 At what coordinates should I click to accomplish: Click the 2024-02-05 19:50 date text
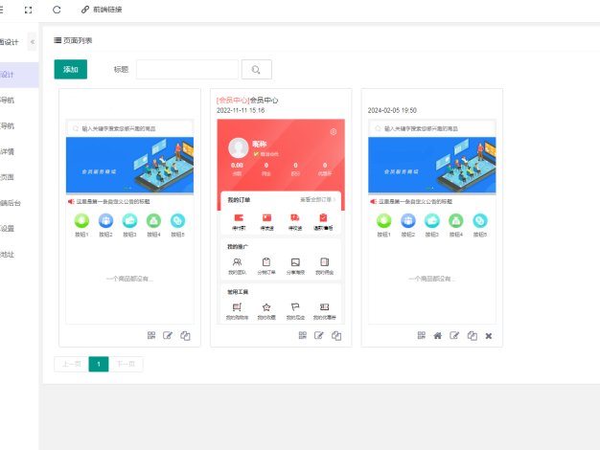pyautogui.click(x=392, y=110)
